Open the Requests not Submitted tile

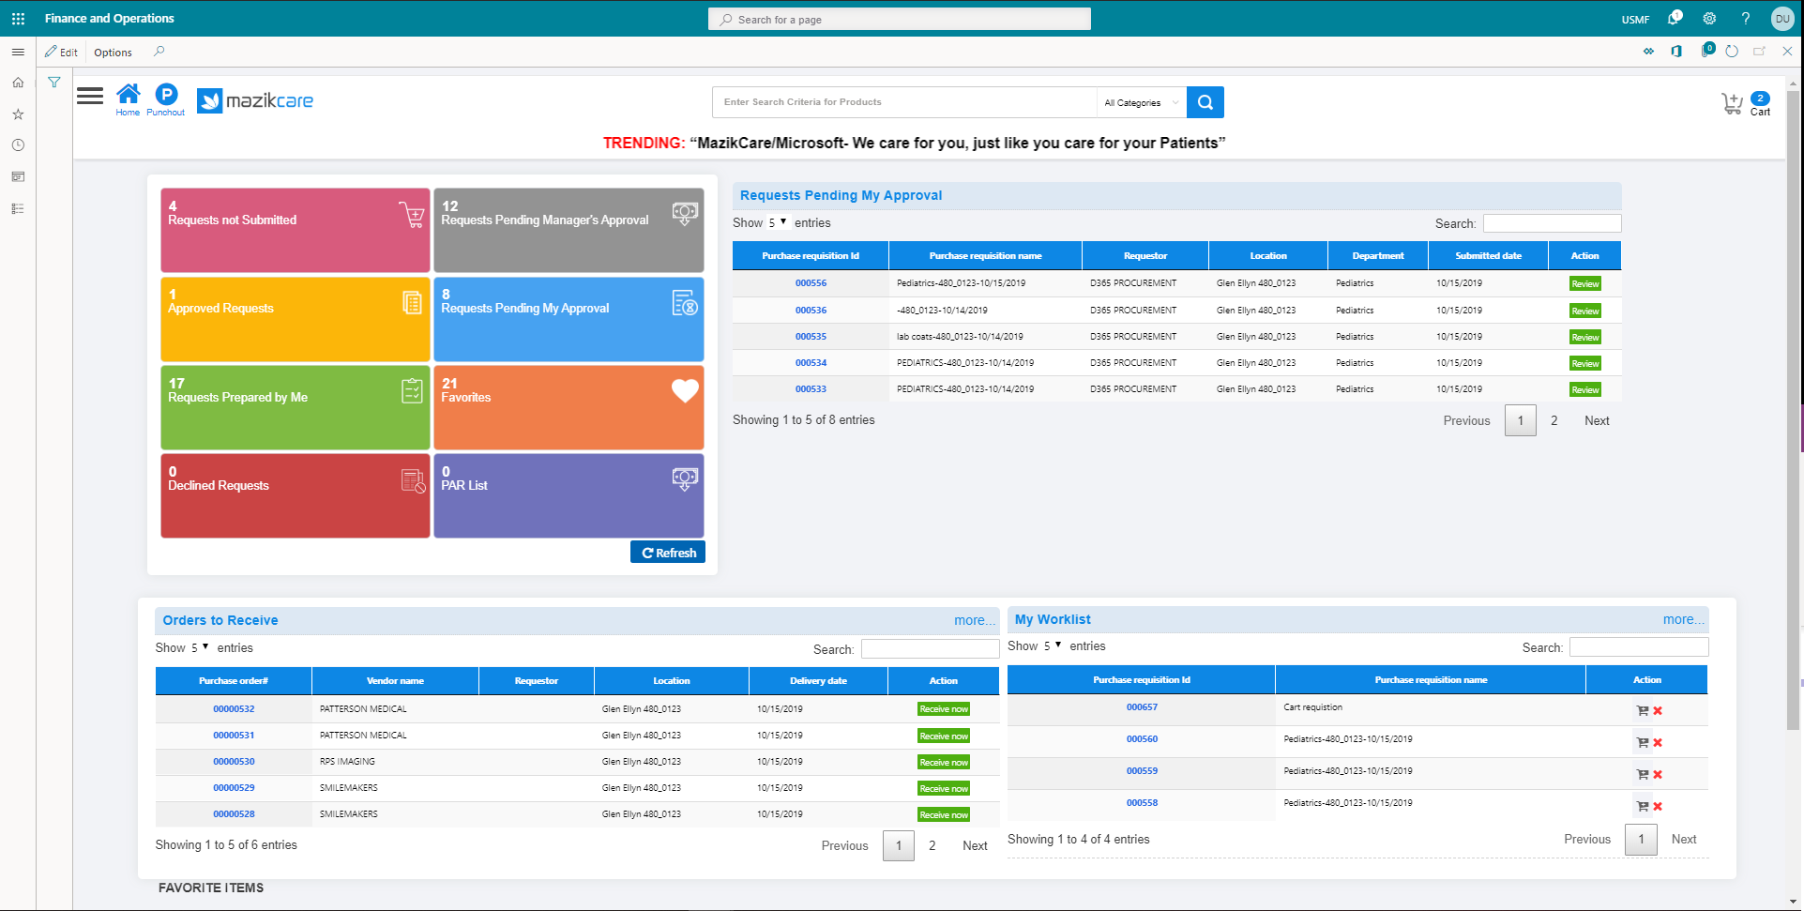coord(295,230)
